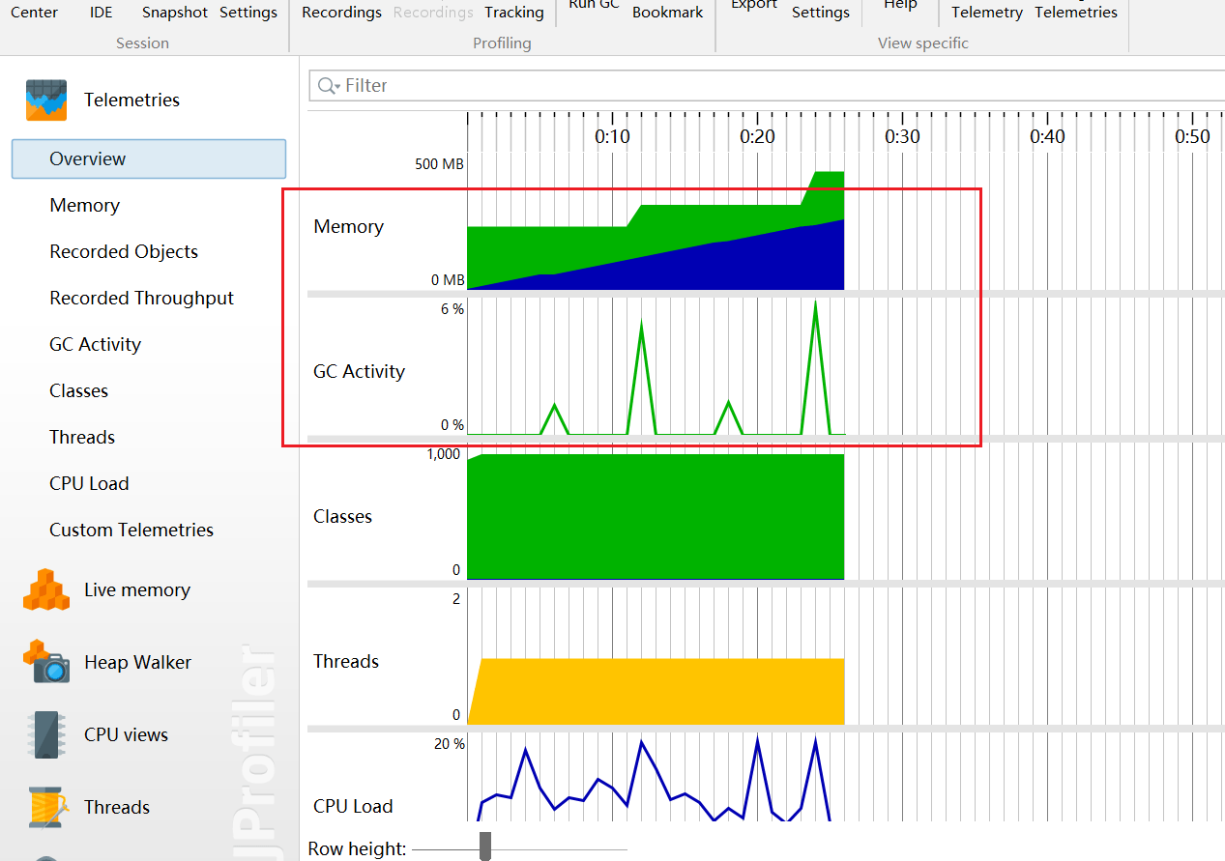Click the 0:30 mark on timeline
This screenshot has height=861, width=1225.
[902, 136]
